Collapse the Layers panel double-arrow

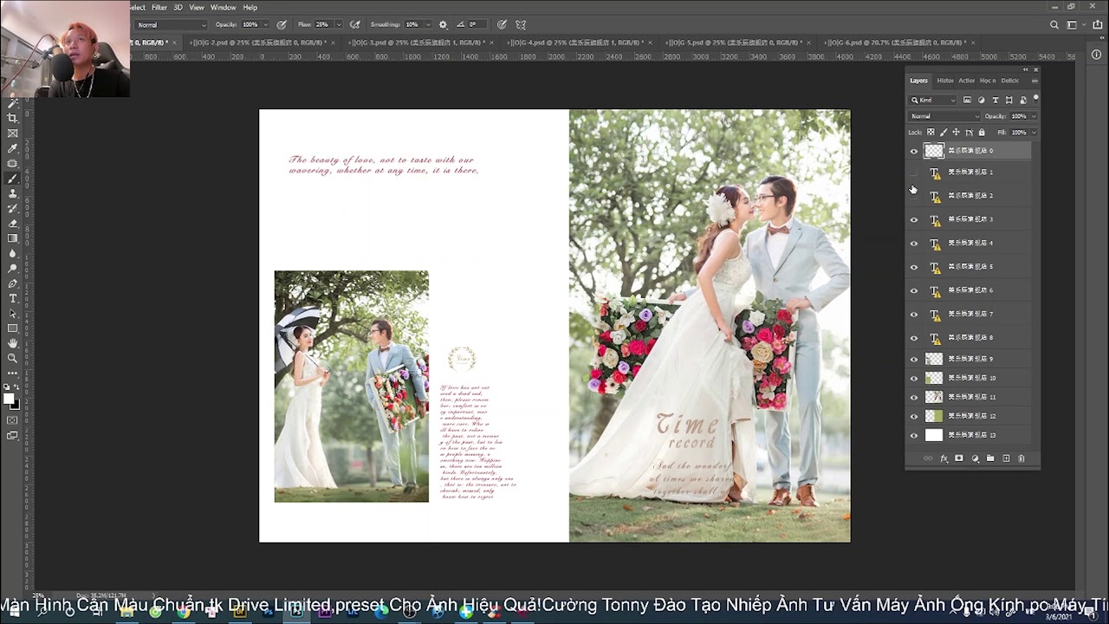click(x=1026, y=69)
